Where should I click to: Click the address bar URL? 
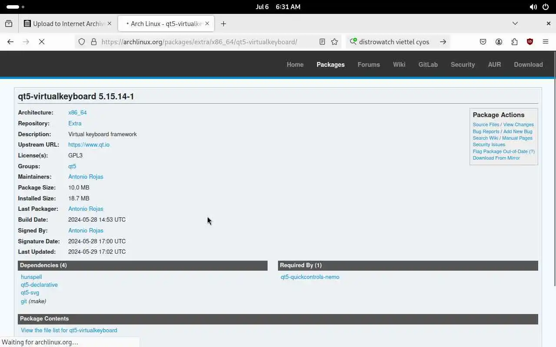click(199, 42)
